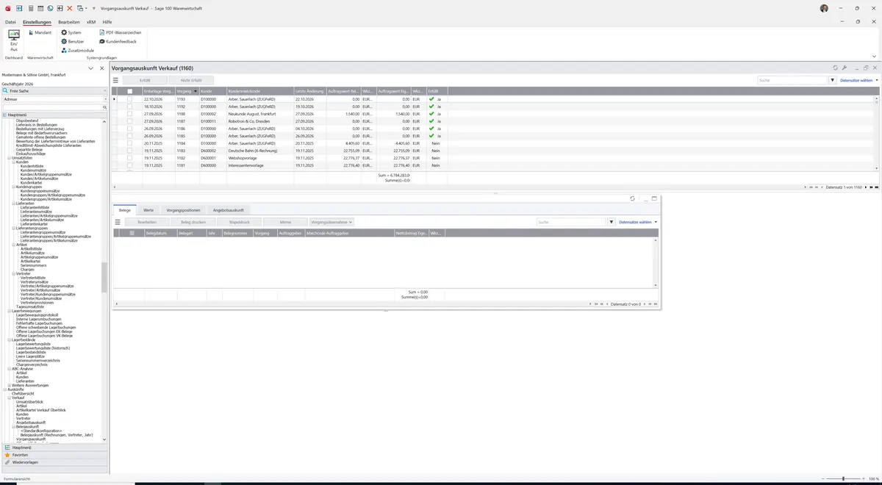Open the xRM ribbon tab
Image resolution: width=882 pixels, height=485 pixels.
click(91, 22)
